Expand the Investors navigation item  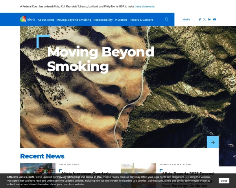click(121, 20)
